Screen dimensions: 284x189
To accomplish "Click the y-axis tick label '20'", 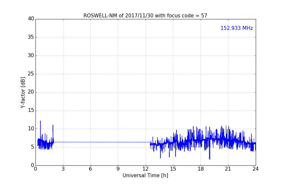I will pyautogui.click(x=31, y=92).
